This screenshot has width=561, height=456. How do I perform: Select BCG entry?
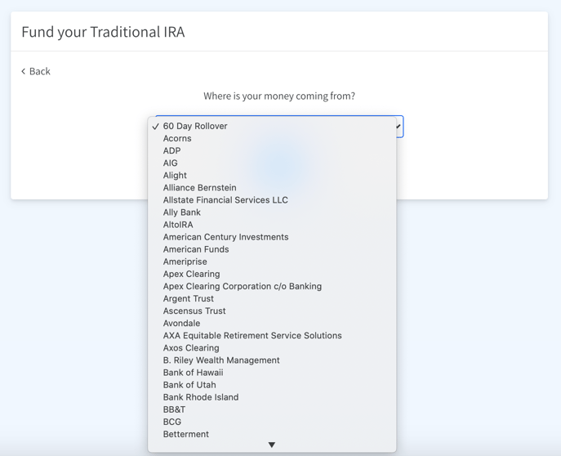[x=272, y=422]
